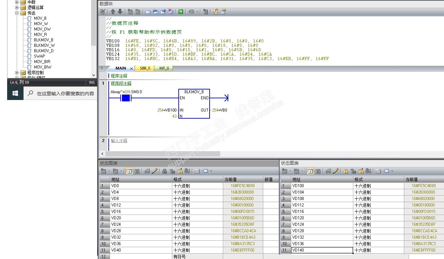444x259 pixels.
Task: Click the data block icon marked R
Action: click(206, 12)
